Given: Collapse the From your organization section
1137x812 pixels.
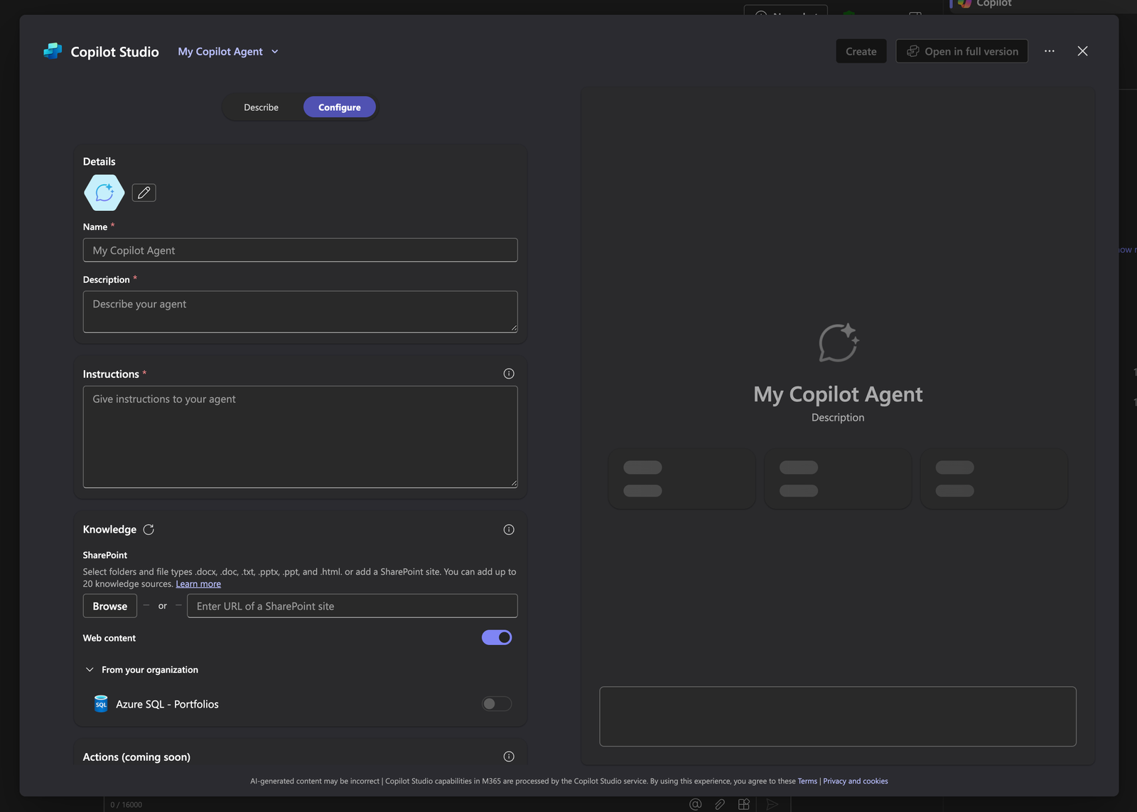Looking at the screenshot, I should 90,669.
